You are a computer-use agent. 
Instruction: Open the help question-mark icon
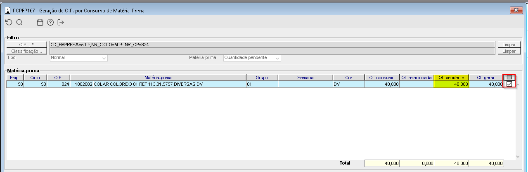click(50, 22)
